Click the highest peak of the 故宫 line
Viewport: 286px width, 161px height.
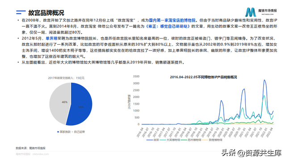[264, 80]
